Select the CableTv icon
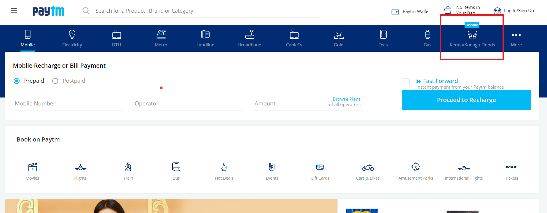The image size is (547, 213). [x=294, y=34]
